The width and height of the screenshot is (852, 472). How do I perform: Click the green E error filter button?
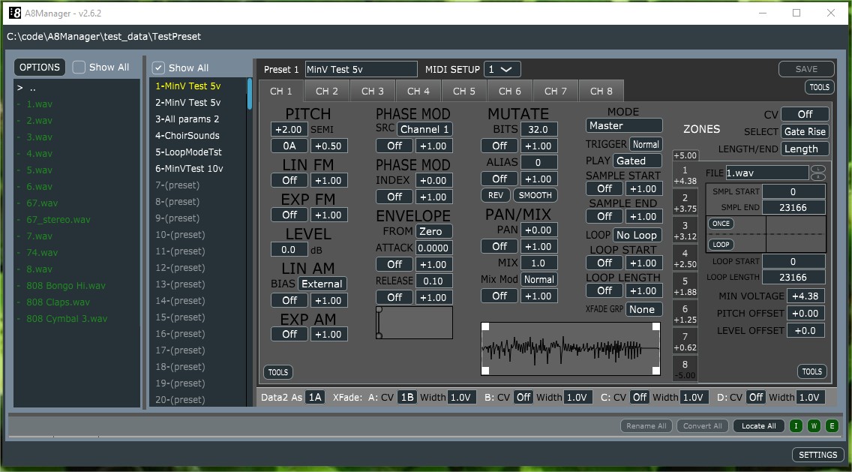tap(831, 426)
